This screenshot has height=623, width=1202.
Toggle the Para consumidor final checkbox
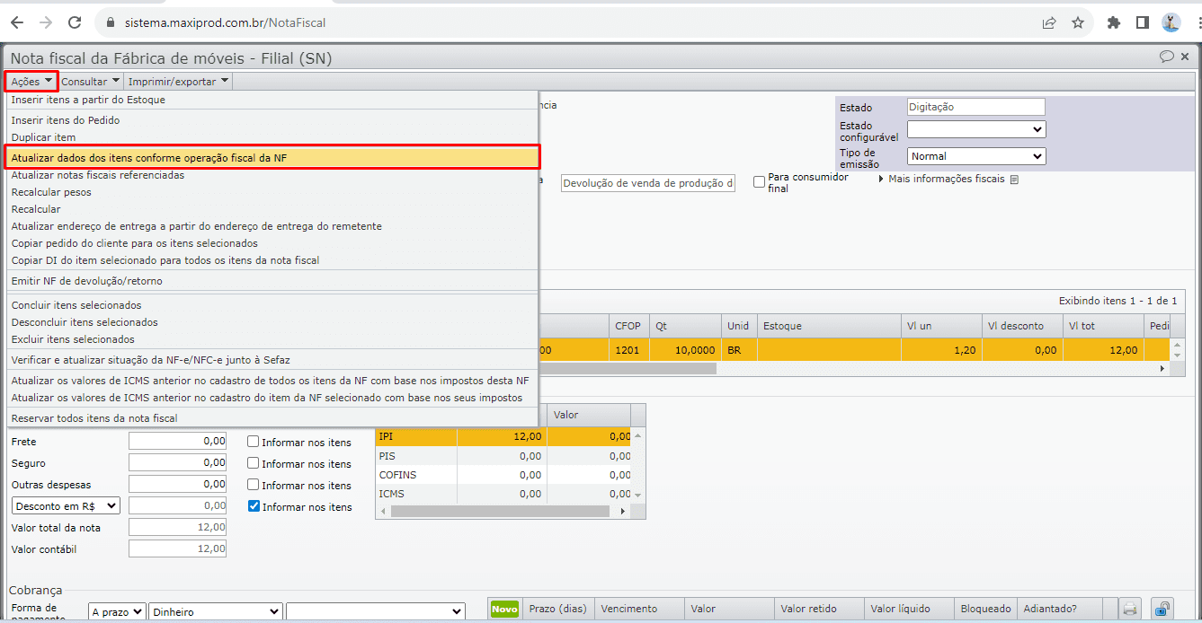760,182
